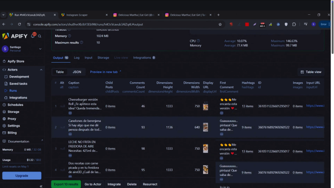Expand caption in LECHE NO FRITA row
This screenshot has height=188, width=334.
[70, 155]
